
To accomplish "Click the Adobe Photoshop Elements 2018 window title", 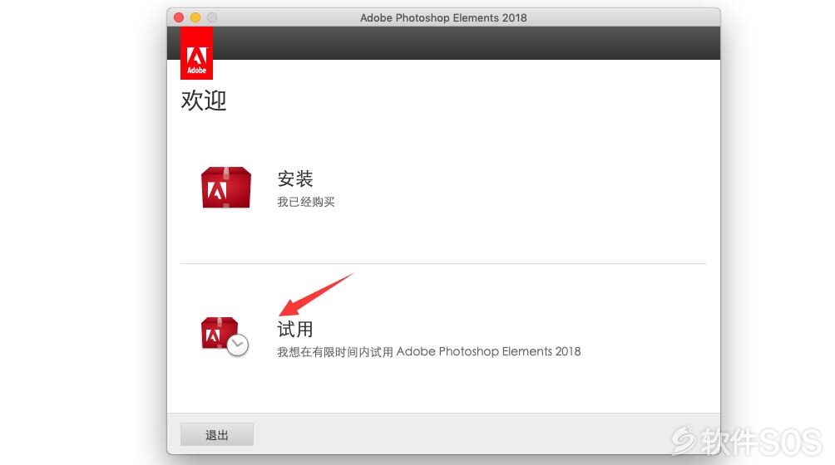I will click(443, 17).
